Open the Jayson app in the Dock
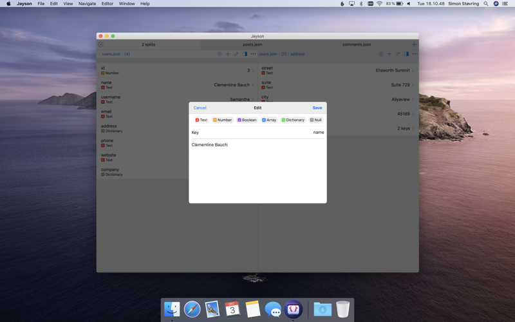This screenshot has height=322, width=515. [294, 309]
